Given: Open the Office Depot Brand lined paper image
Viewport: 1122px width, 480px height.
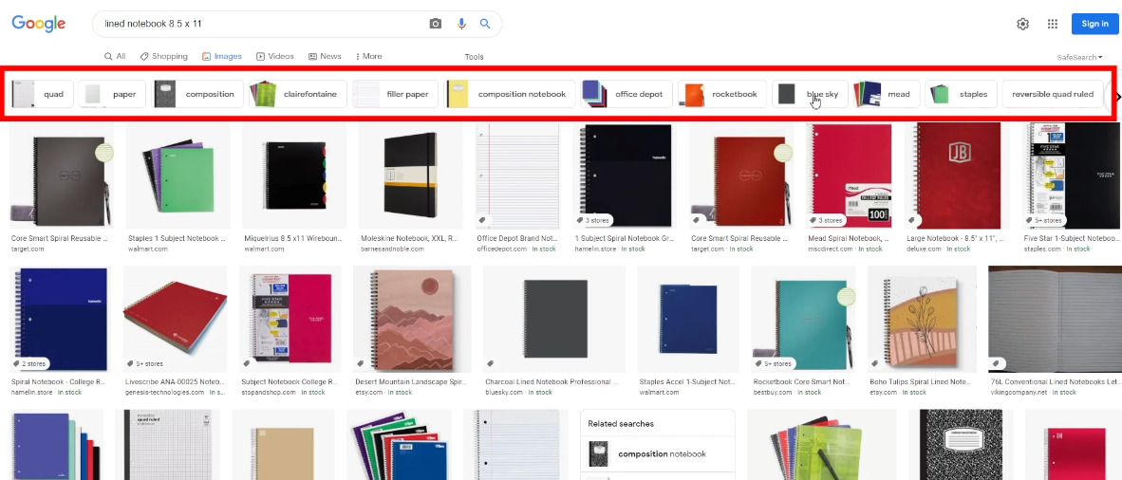Looking at the screenshot, I should point(518,176).
